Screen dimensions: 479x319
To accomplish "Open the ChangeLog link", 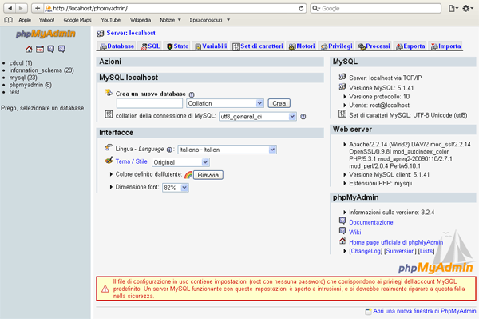I will (x=366, y=251).
